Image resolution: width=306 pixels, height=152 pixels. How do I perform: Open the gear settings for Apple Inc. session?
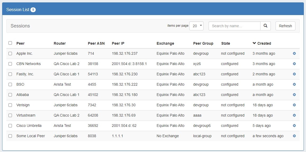[294, 53]
